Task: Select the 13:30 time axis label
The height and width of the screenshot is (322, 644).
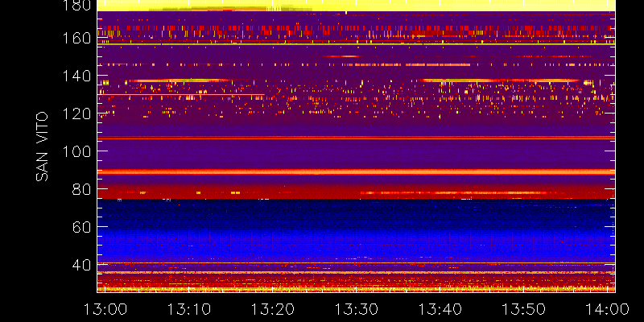Action: point(357,309)
